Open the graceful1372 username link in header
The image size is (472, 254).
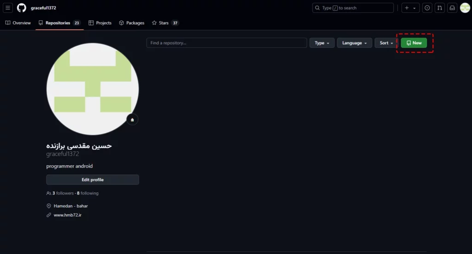click(x=43, y=8)
